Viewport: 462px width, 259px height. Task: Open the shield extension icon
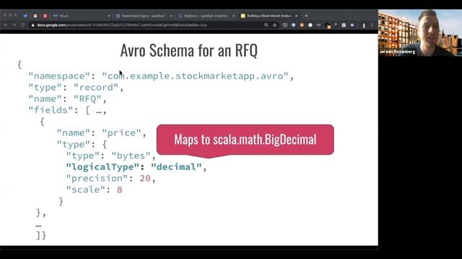click(285, 25)
